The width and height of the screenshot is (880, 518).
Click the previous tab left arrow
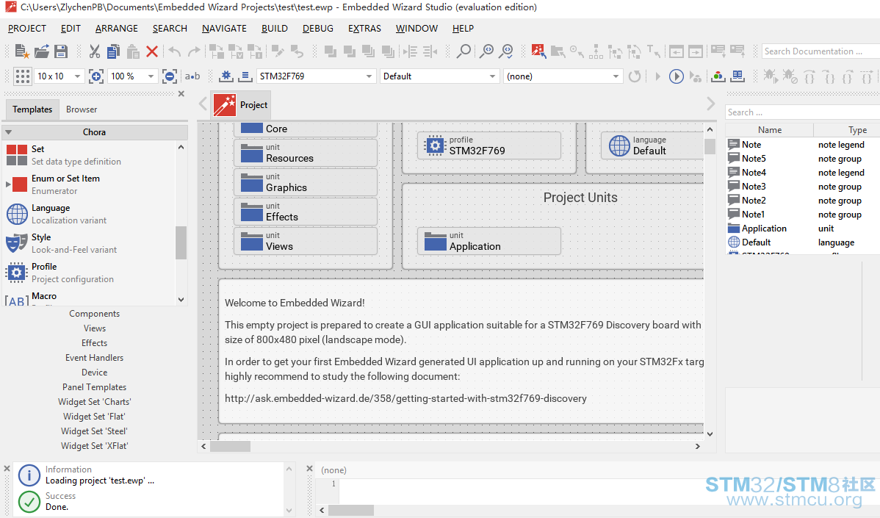[x=203, y=104]
